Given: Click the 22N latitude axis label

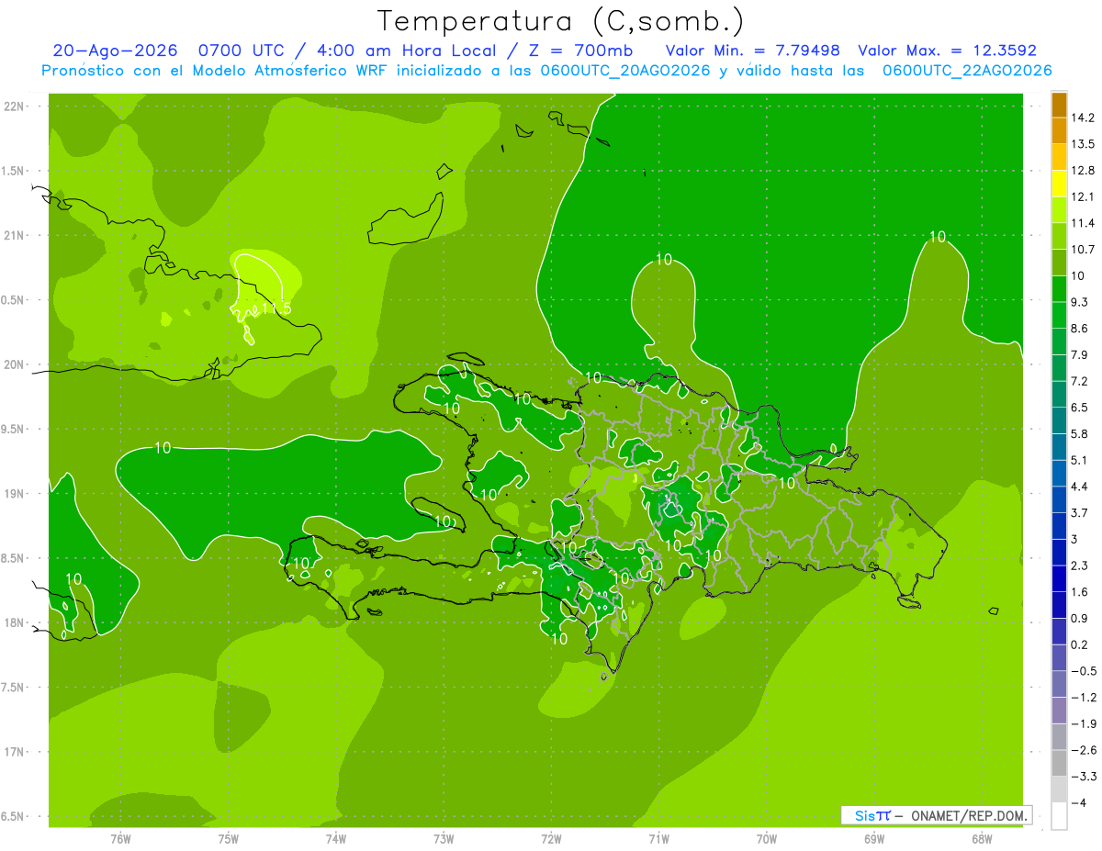Looking at the screenshot, I should (x=14, y=106).
